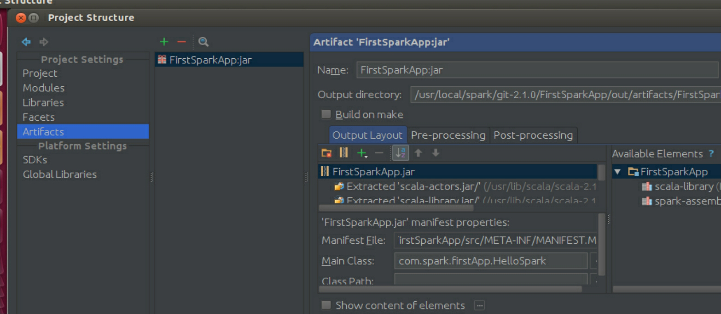
Task: Click the magnifier find usages icon
Action: [204, 42]
